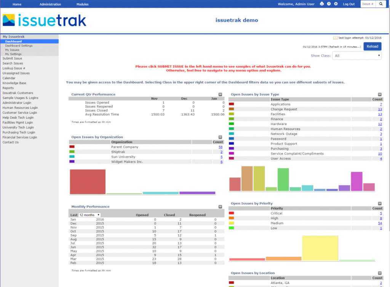Screen dimensions: 390x287
Task: Open My Issues in sidebar
Action: (12, 50)
